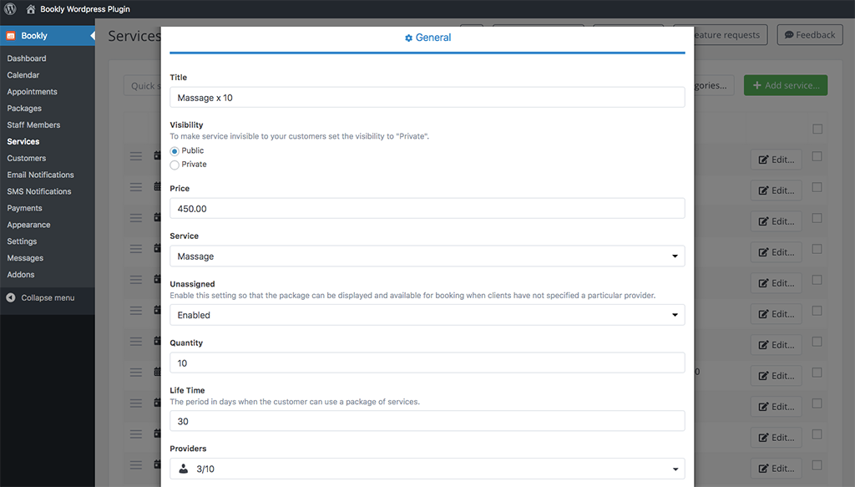Go to Staff Members page
The height and width of the screenshot is (487, 855).
tap(33, 125)
